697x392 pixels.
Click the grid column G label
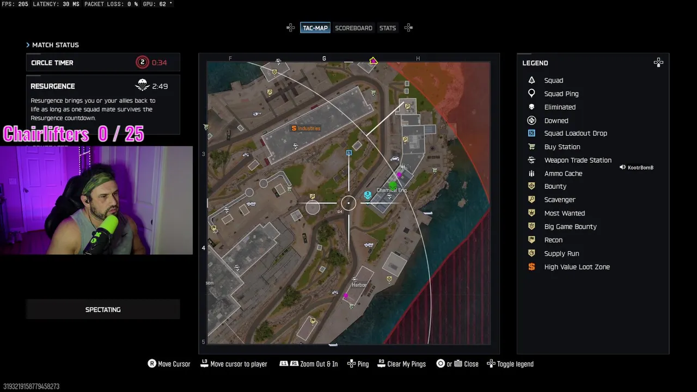coord(324,58)
